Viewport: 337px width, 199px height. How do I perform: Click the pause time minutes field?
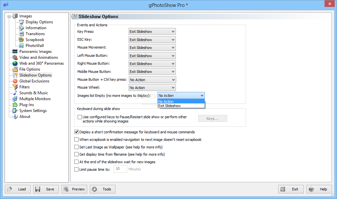click(x=120, y=169)
